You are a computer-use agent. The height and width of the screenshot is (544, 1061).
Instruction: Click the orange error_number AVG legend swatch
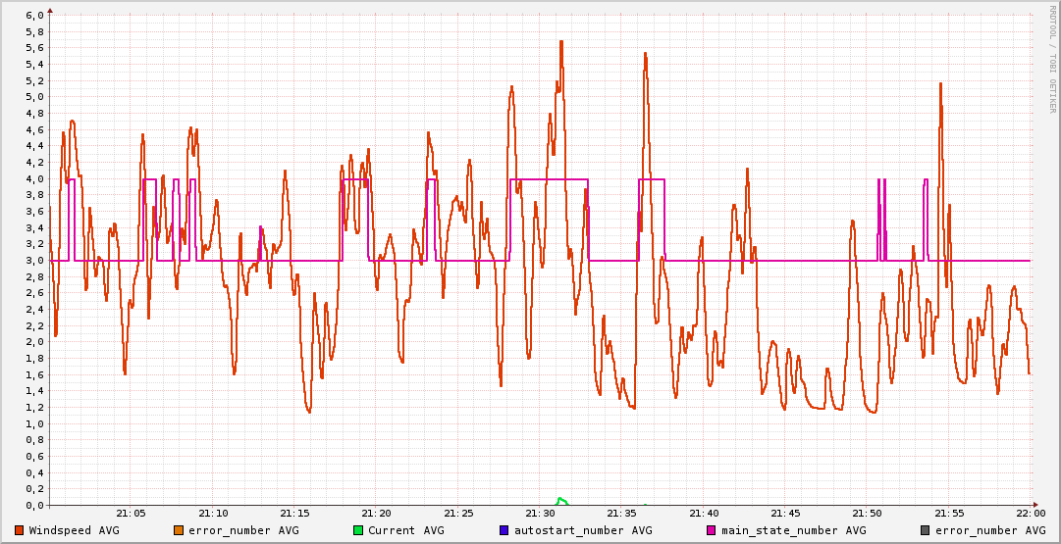click(x=179, y=530)
